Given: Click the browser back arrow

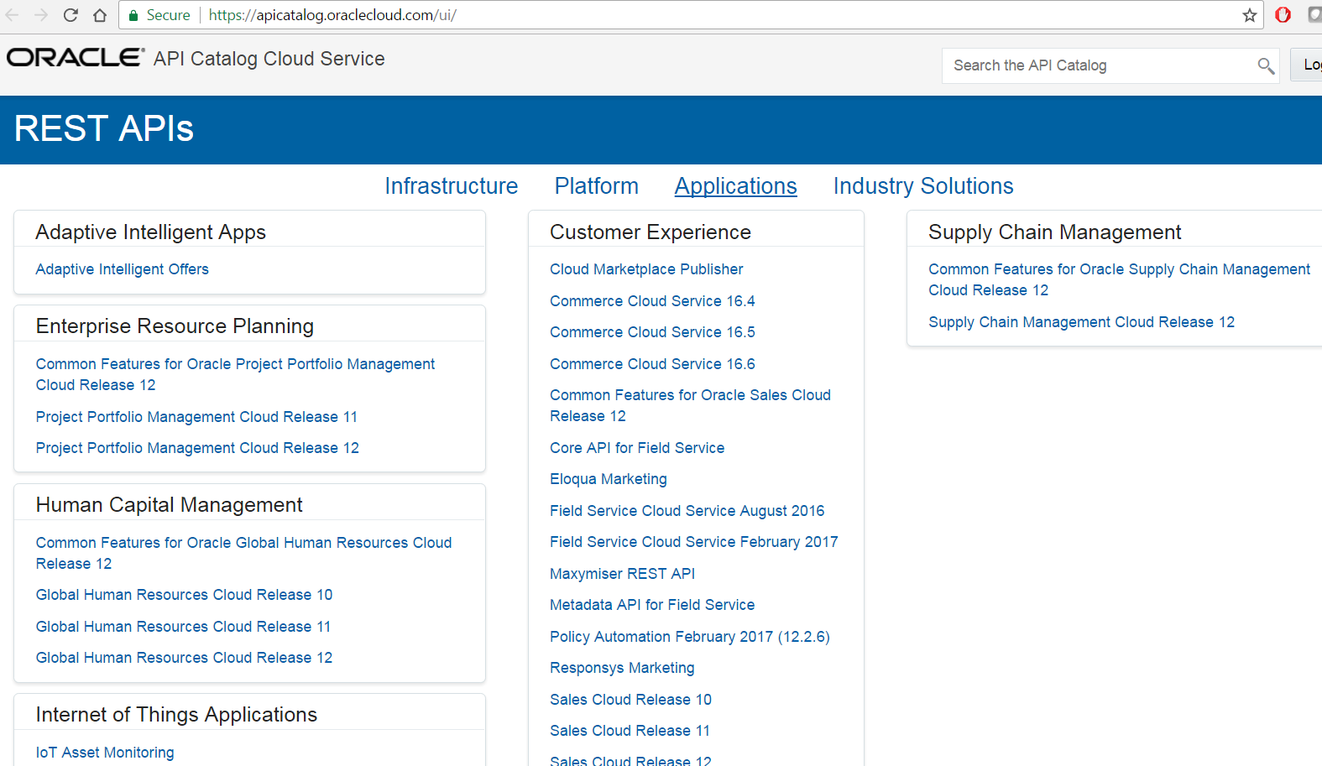Looking at the screenshot, I should pyautogui.click(x=13, y=15).
